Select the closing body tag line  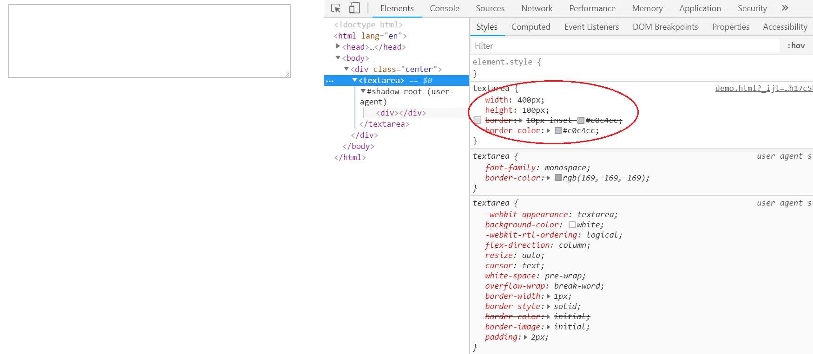pyautogui.click(x=358, y=146)
